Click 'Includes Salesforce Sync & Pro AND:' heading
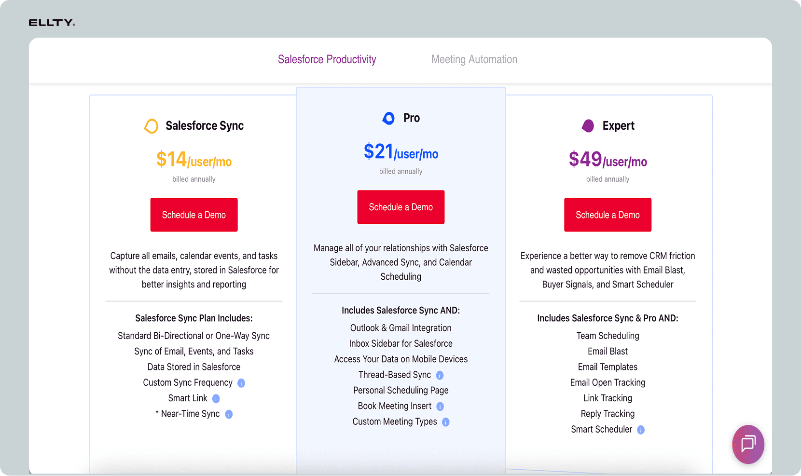 [608, 318]
